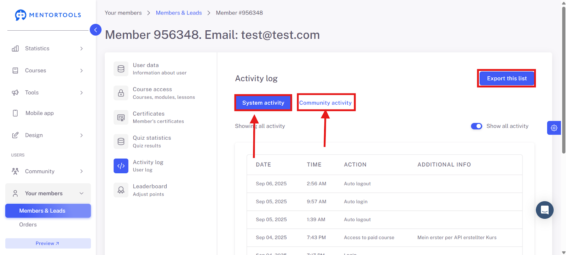
Task: Open the chat support bubble
Action: pos(545,210)
